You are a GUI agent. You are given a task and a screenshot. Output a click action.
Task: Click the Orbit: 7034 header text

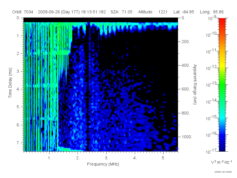tap(23, 12)
